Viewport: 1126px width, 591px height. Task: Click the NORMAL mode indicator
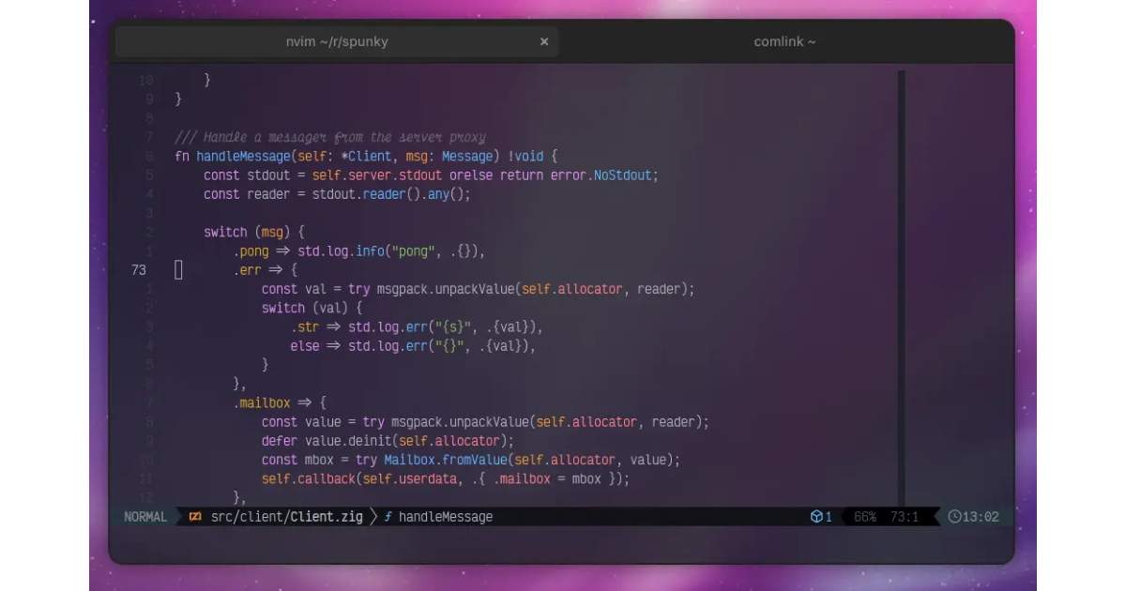[x=145, y=517]
